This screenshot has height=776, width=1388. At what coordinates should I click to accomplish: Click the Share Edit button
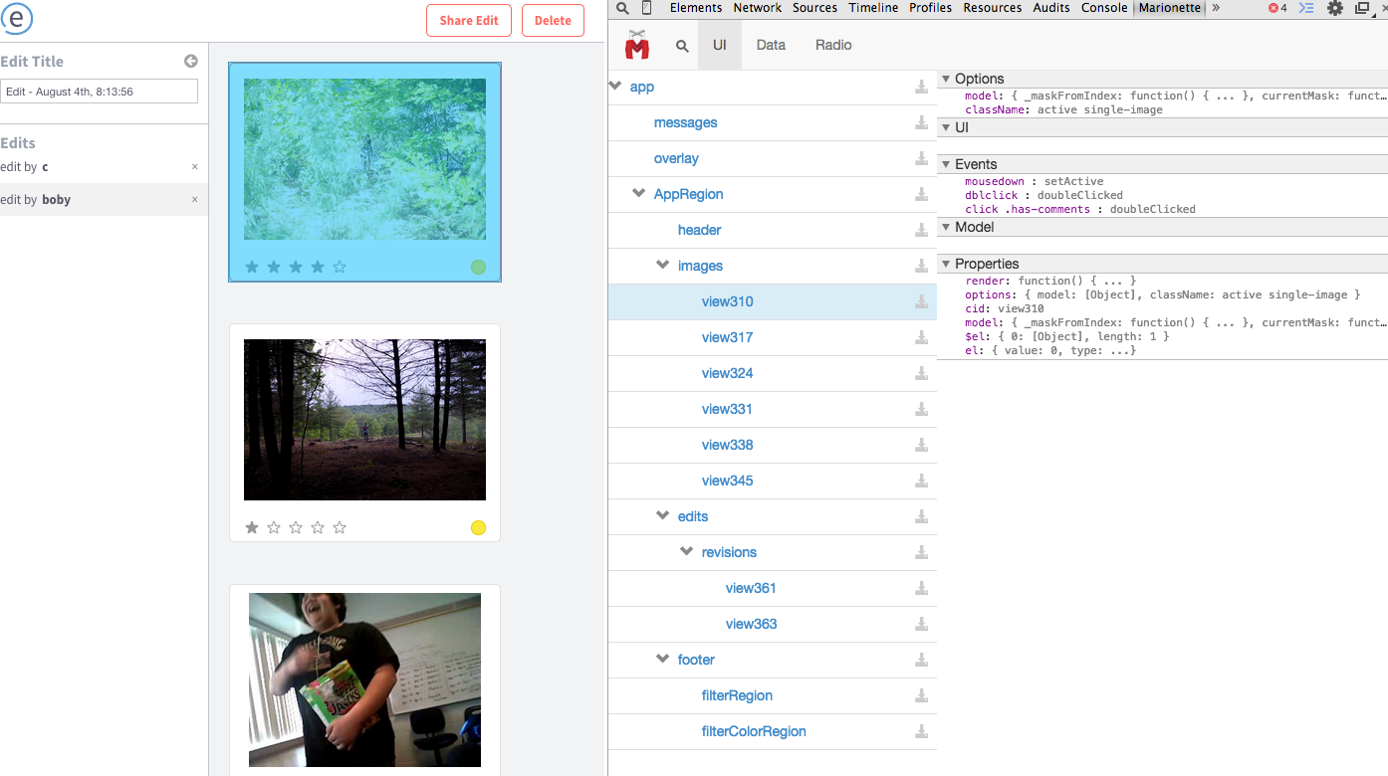point(469,20)
